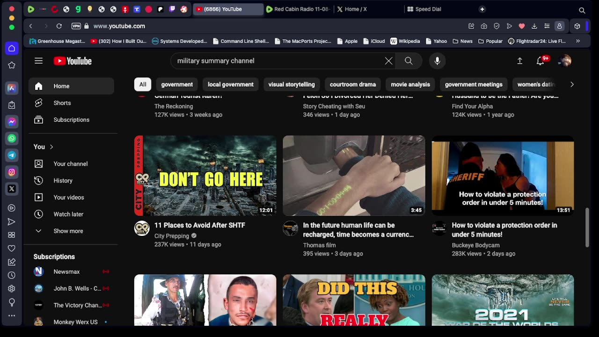Click the upload arrow icon in YouTube header

519,61
